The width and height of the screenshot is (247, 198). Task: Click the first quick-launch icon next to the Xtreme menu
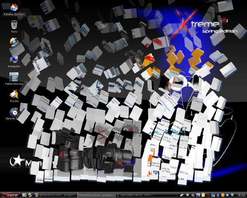24,195
